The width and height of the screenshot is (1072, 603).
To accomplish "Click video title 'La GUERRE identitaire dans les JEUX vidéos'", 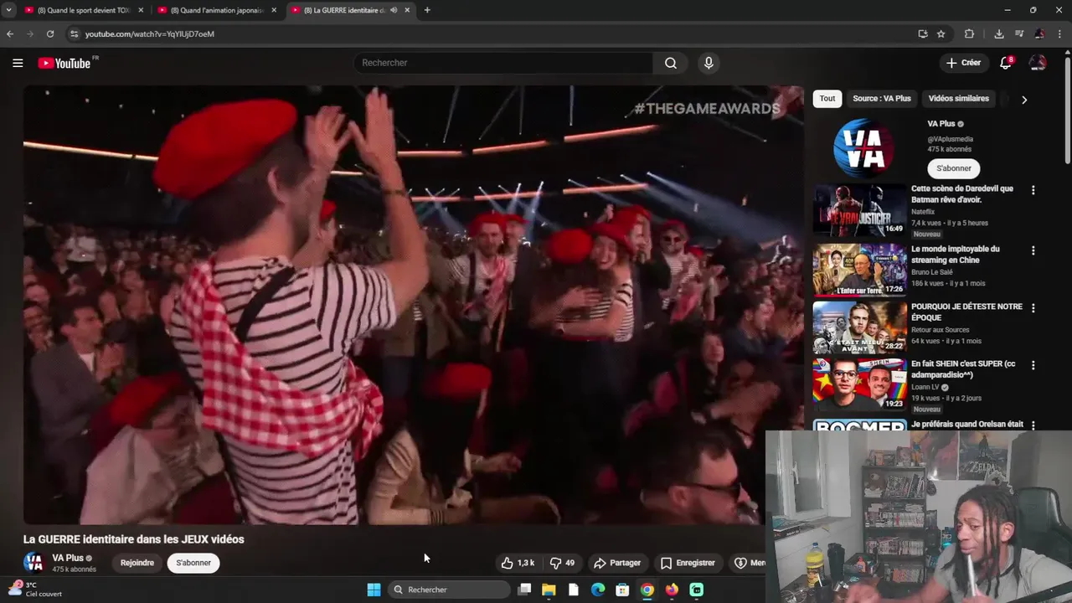I will coord(134,539).
